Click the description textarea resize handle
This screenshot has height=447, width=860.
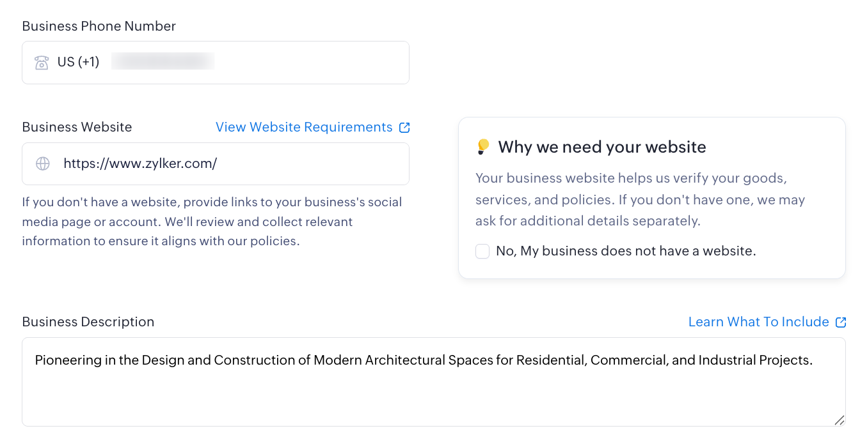pyautogui.click(x=840, y=420)
